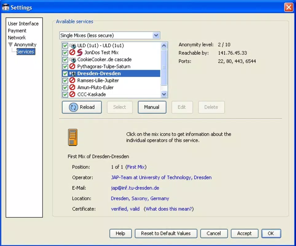Click the JonDos S logo icon
The width and height of the screenshot is (296, 246).
coord(80,53)
